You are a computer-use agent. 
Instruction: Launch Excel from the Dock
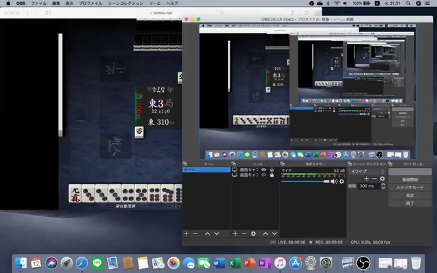pyautogui.click(x=234, y=263)
